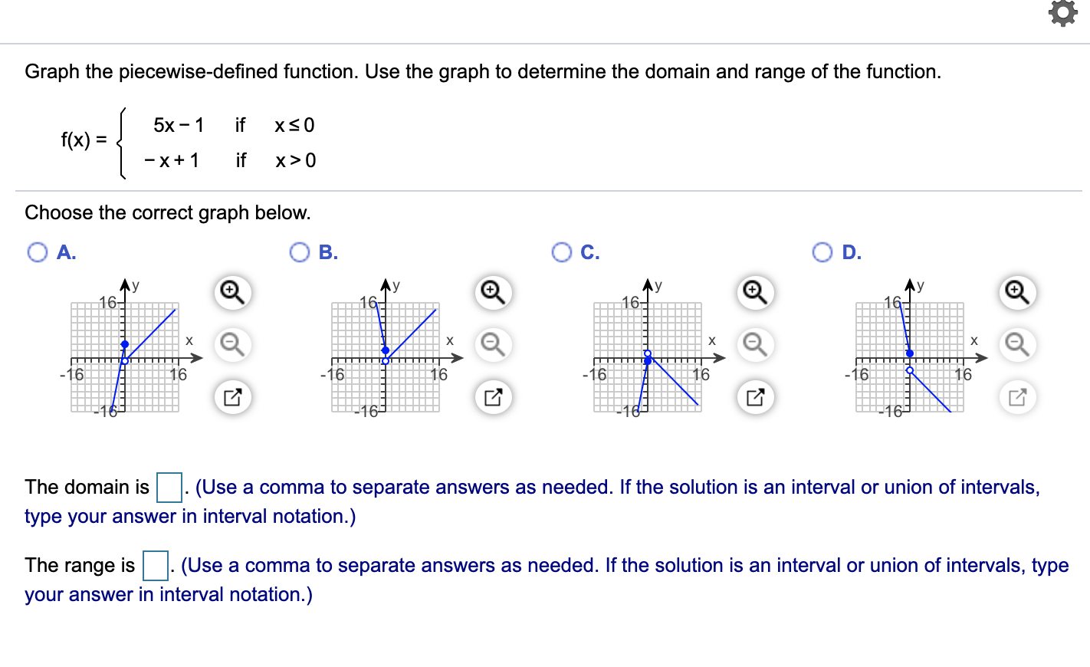This screenshot has height=667, width=1090.
Task: Select answer choice D radio button
Action: [822, 252]
